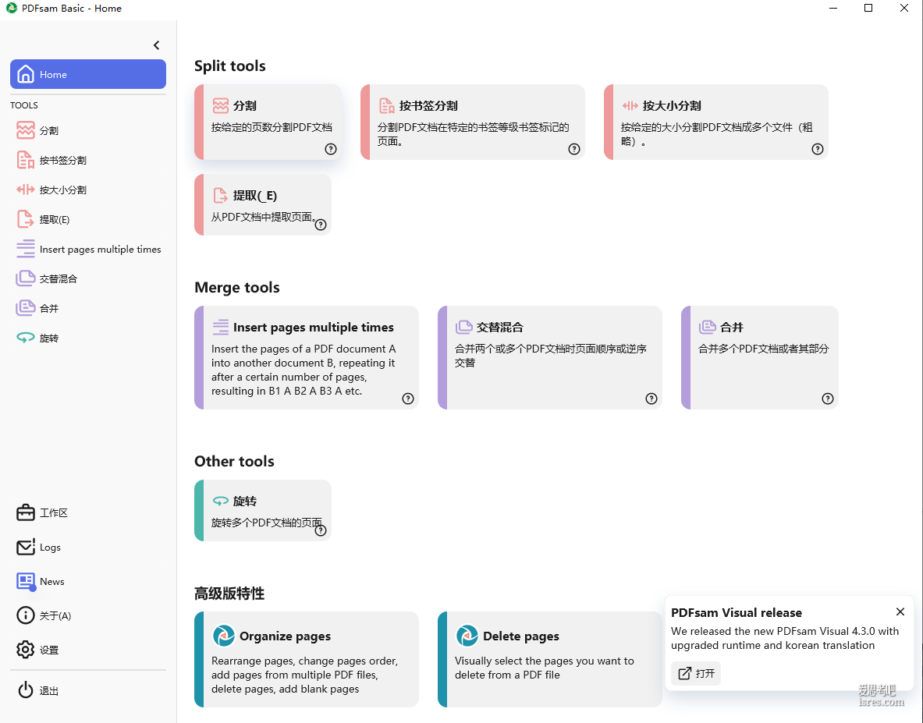
Task: Select Logs label in sidebar
Action: (x=50, y=547)
